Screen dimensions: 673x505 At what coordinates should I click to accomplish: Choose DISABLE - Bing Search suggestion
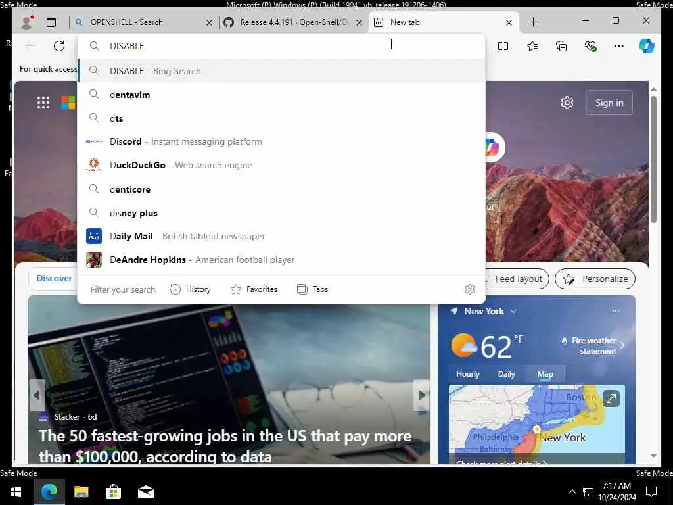(281, 71)
